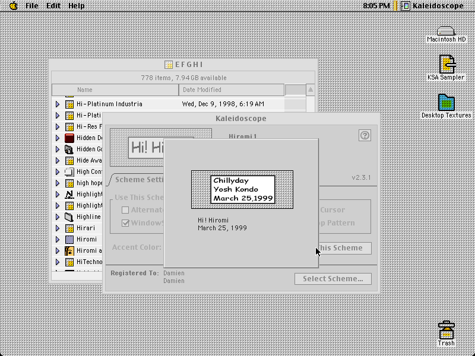The image size is (475, 356).
Task: Open the File menu
Action: pos(32,6)
